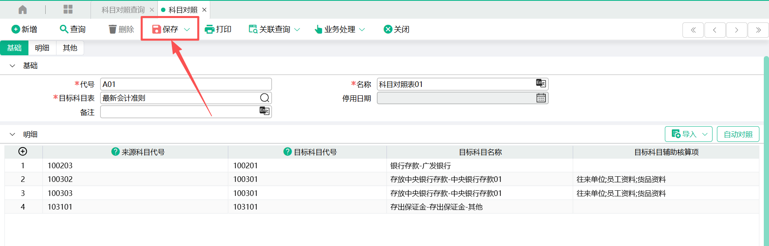Viewport: 769px width, 246px height.
Task: Click the 新增 (add new) button
Action: pos(24,29)
